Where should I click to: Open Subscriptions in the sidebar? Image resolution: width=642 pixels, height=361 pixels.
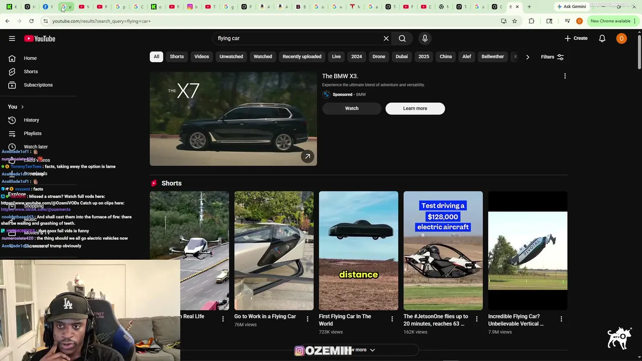(x=38, y=85)
